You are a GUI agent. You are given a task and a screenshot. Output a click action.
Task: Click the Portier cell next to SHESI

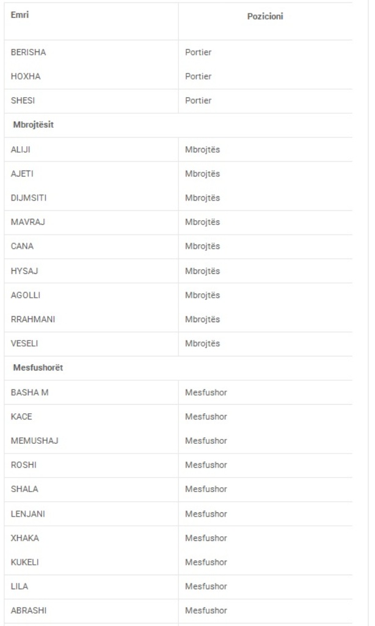click(x=198, y=101)
